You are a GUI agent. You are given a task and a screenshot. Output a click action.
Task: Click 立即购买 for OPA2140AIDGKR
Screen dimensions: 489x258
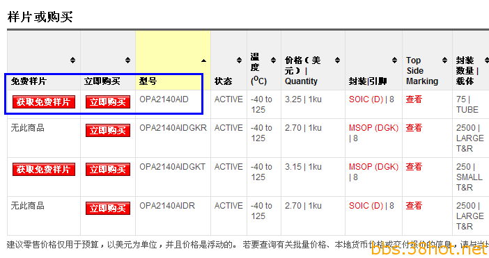pos(108,131)
